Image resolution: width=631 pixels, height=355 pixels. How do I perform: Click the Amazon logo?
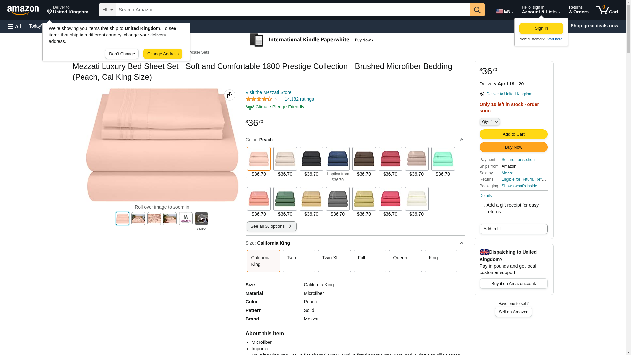pyautogui.click(x=23, y=10)
